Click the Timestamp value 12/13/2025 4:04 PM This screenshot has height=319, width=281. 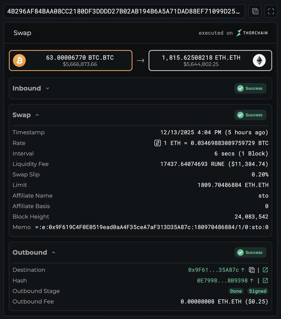[x=191, y=132]
